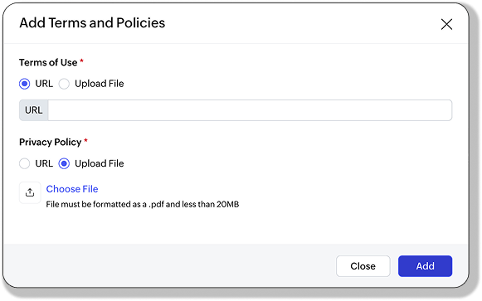Select the Upload File radio under Terms of Use
The height and width of the screenshot is (301, 482).
coord(64,84)
